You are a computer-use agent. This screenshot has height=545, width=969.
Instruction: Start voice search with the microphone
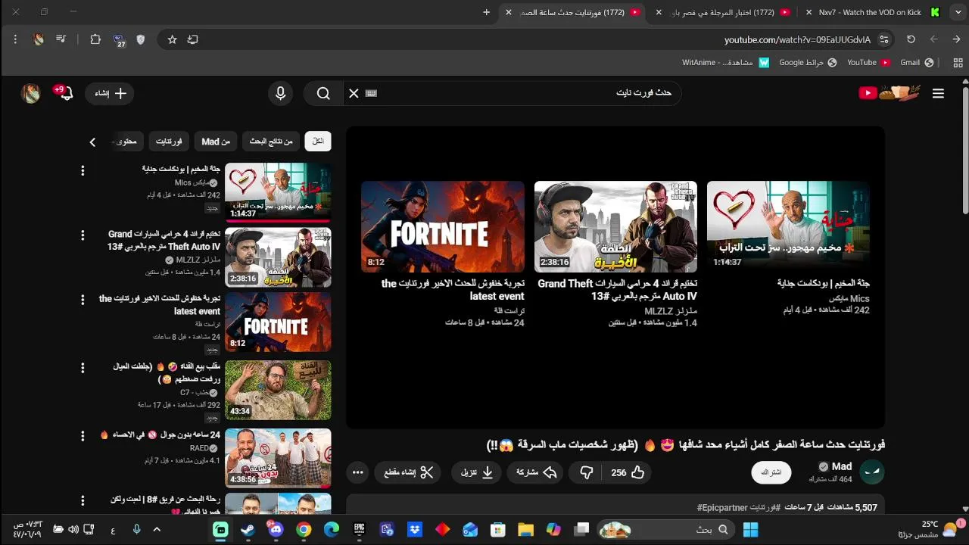pyautogui.click(x=281, y=93)
